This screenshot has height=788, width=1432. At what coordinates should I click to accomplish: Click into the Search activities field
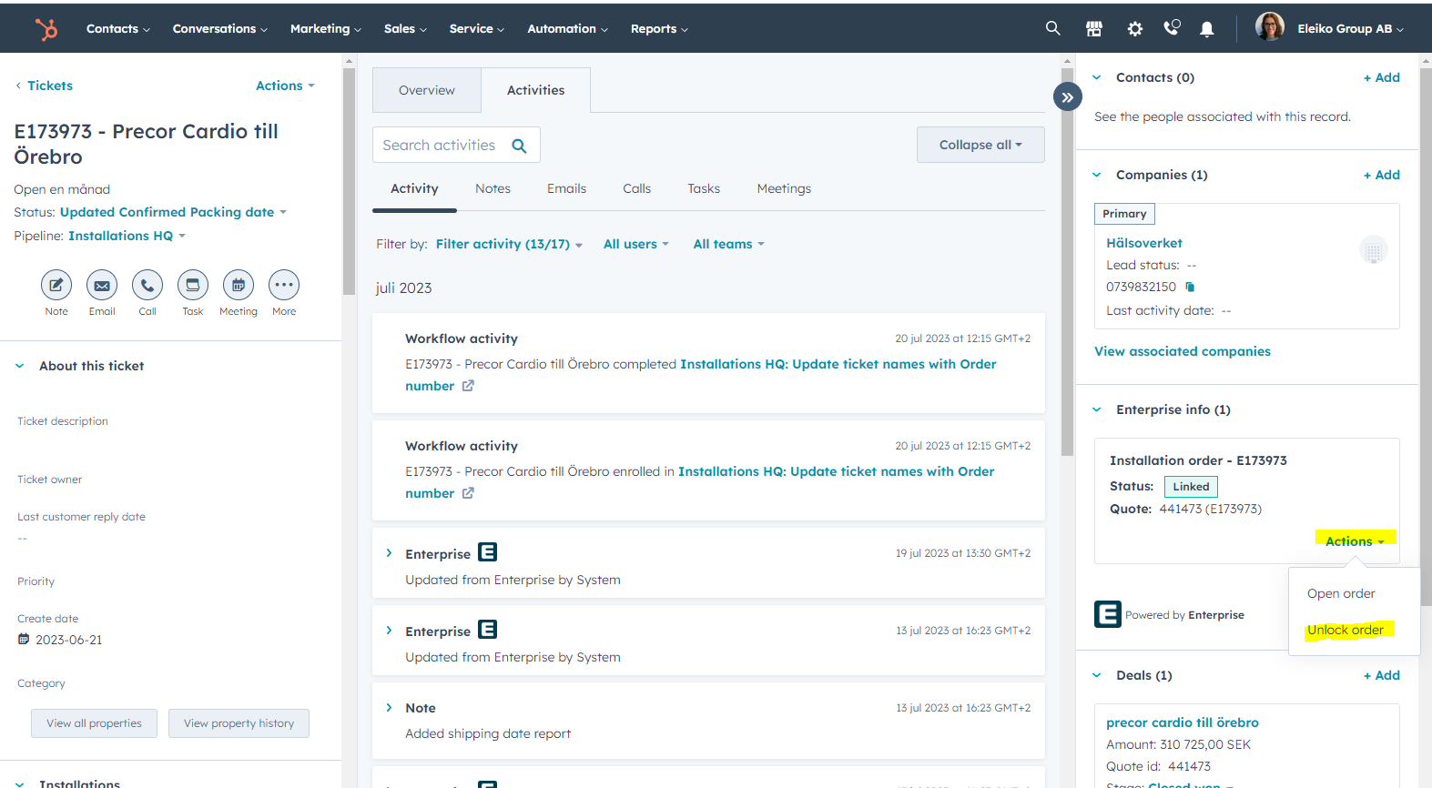[442, 146]
